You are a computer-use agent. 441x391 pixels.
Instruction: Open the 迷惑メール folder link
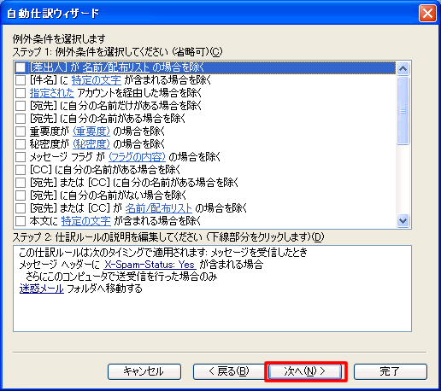tap(42, 289)
